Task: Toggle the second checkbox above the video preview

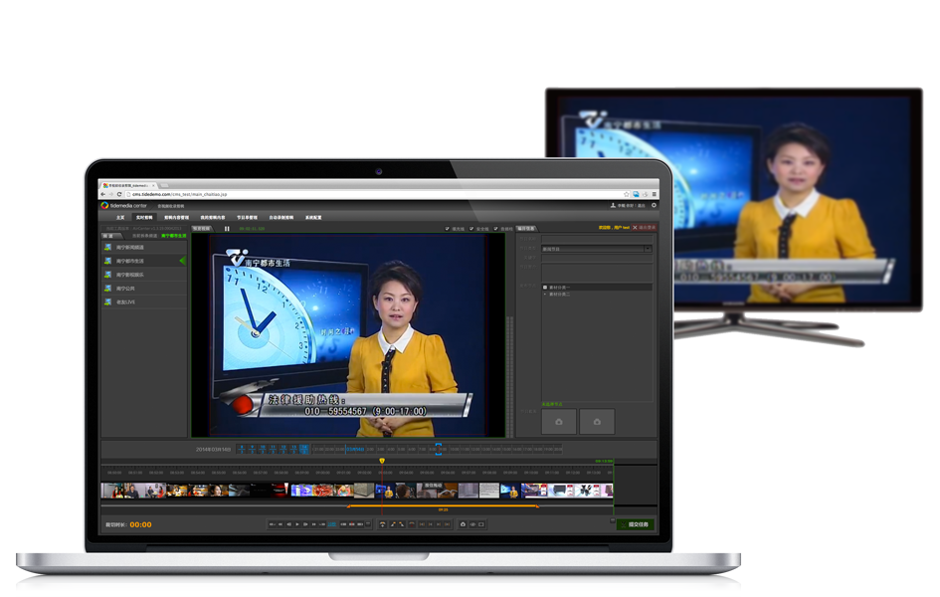Action: pos(471,228)
